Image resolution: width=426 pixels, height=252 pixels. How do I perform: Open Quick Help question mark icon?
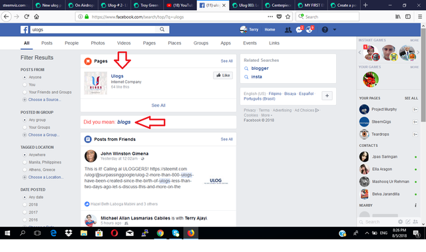click(x=325, y=29)
